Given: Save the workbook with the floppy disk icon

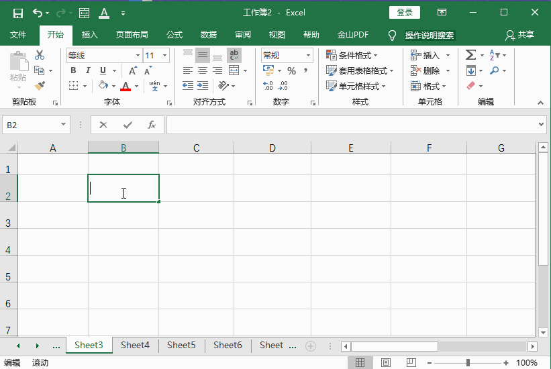Looking at the screenshot, I should (x=18, y=13).
